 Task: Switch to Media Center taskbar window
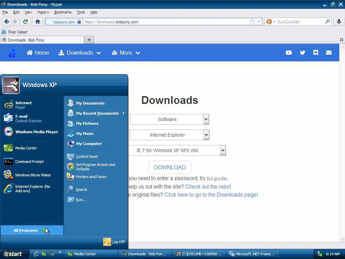(x=91, y=254)
